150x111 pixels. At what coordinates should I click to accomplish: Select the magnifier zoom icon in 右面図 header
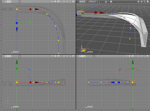pos(145,56)
